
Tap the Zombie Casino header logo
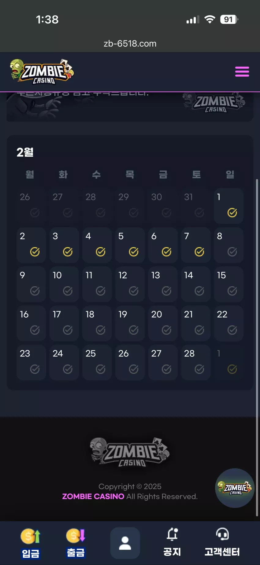[x=42, y=72]
